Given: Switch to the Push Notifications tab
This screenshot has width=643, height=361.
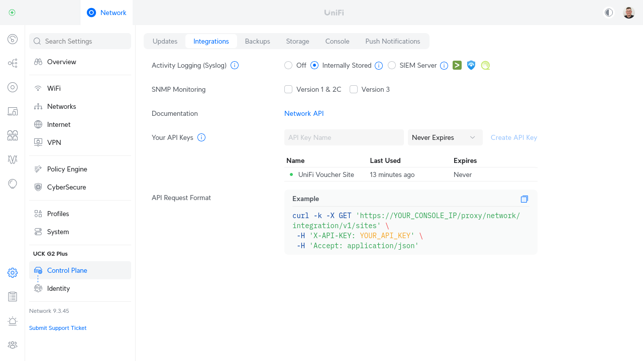Looking at the screenshot, I should tap(393, 41).
